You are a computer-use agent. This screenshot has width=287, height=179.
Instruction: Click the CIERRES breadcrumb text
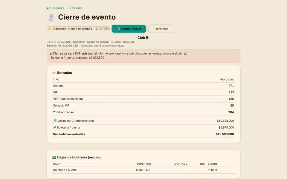coord(76,8)
